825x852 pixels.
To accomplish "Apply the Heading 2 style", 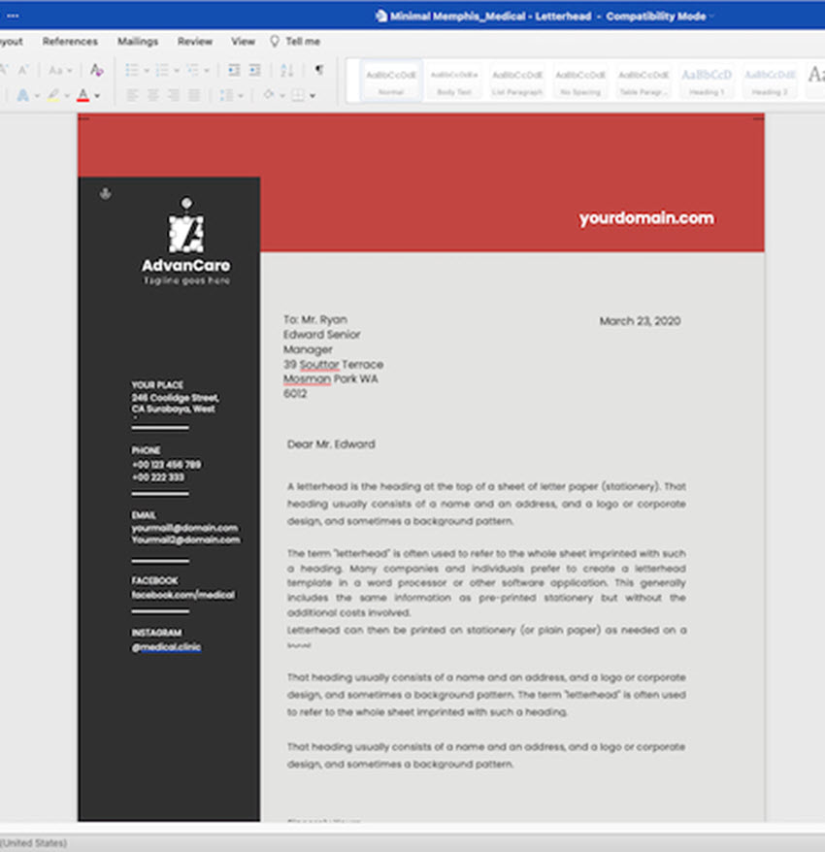I will (770, 81).
